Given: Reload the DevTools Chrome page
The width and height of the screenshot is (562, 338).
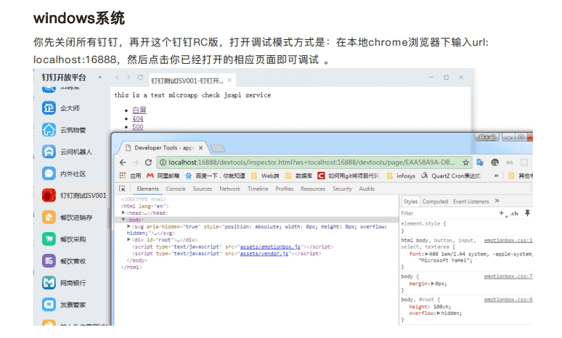Looking at the screenshot, I should (x=148, y=162).
